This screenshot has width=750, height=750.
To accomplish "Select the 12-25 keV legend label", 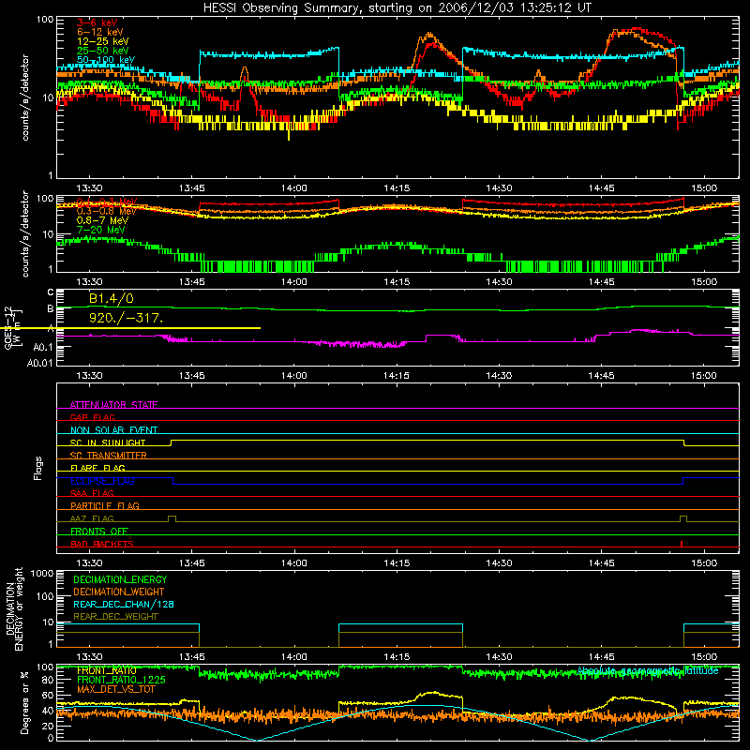I will 103,41.
